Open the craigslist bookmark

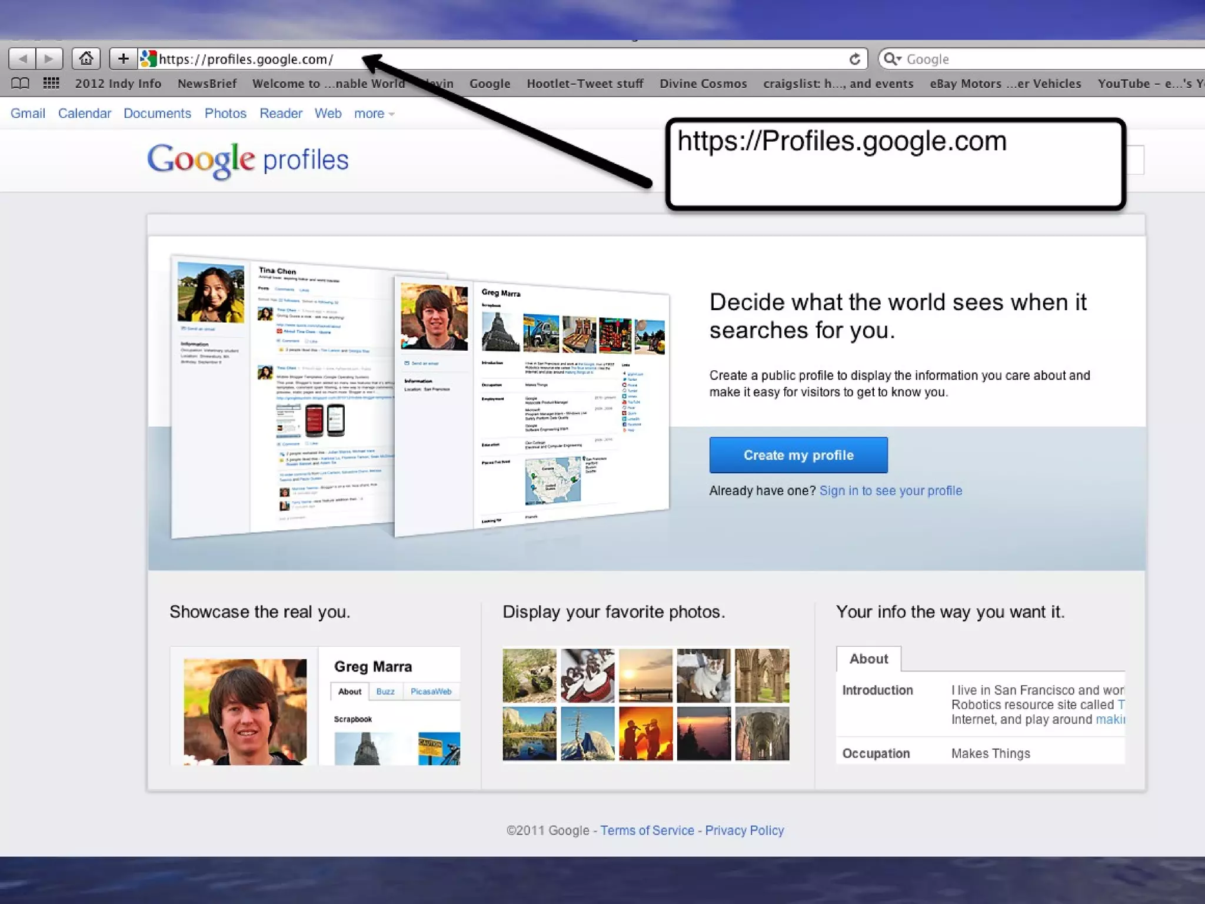tap(838, 84)
